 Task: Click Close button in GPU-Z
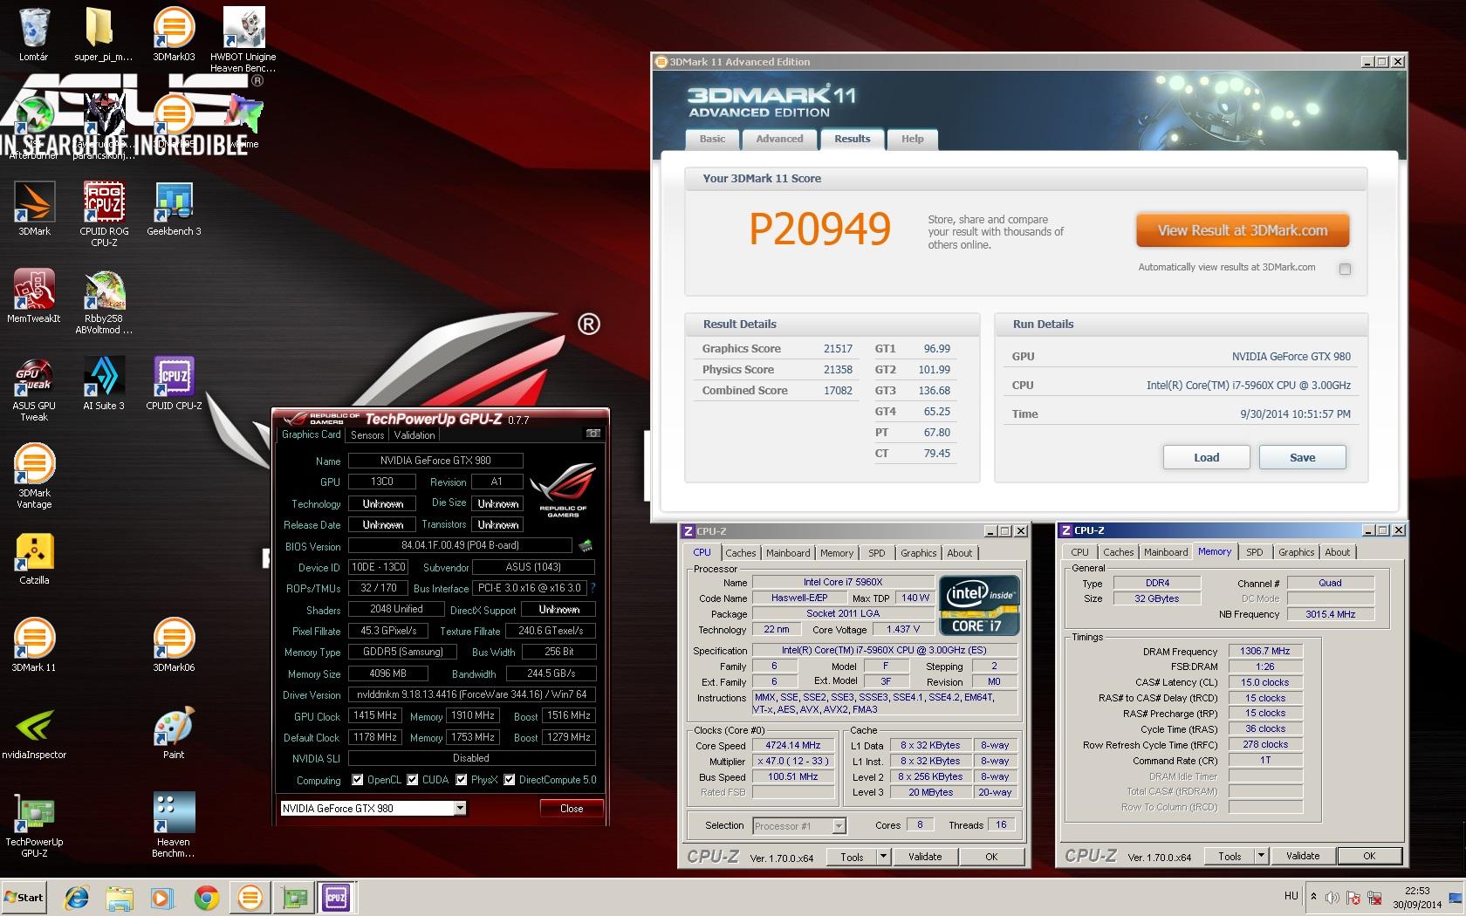[x=572, y=809]
